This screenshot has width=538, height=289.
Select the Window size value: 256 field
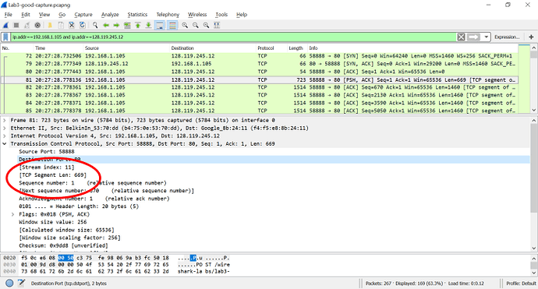click(x=53, y=222)
